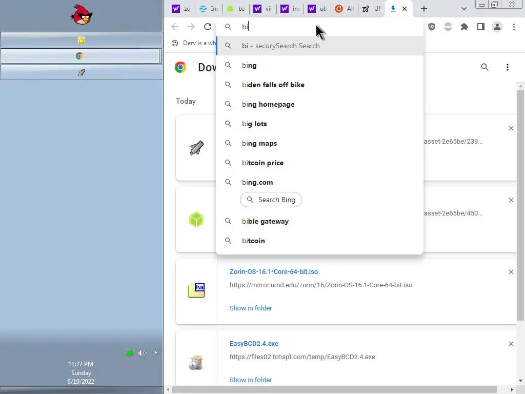The height and width of the screenshot is (394, 525).
Task: Toggle the side panel icon
Action: [x=481, y=27]
